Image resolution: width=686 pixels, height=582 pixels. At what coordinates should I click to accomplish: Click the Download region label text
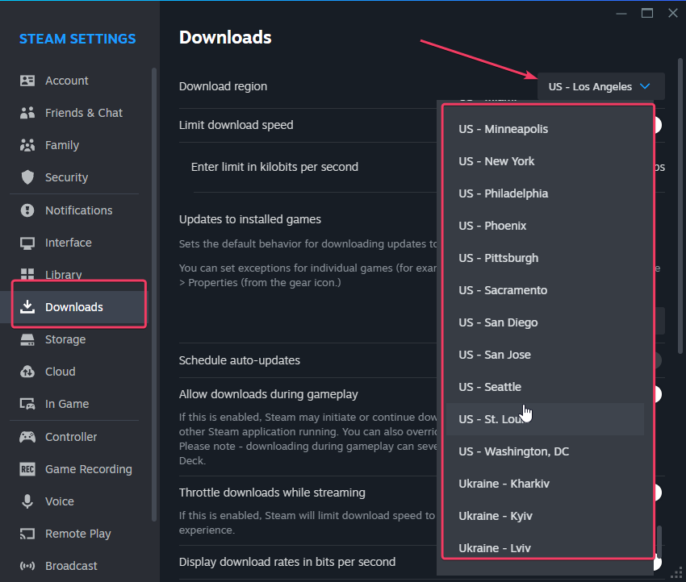(223, 86)
